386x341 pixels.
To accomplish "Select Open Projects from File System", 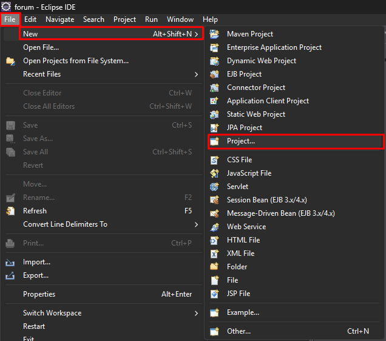I will 76,61.
